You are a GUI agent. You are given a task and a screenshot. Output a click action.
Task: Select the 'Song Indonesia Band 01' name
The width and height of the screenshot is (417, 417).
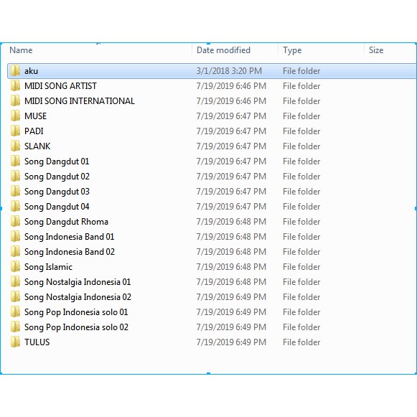[69, 237]
